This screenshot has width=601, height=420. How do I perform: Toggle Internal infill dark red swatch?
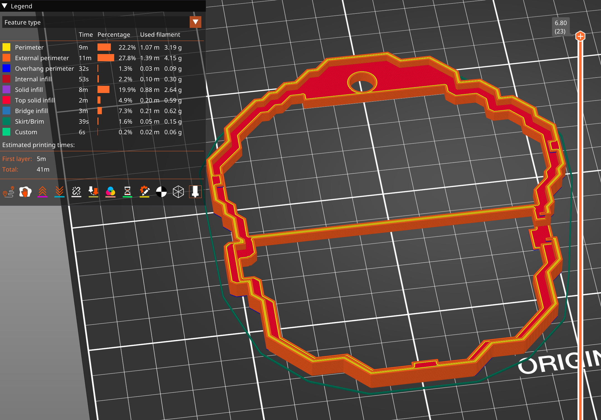point(6,79)
